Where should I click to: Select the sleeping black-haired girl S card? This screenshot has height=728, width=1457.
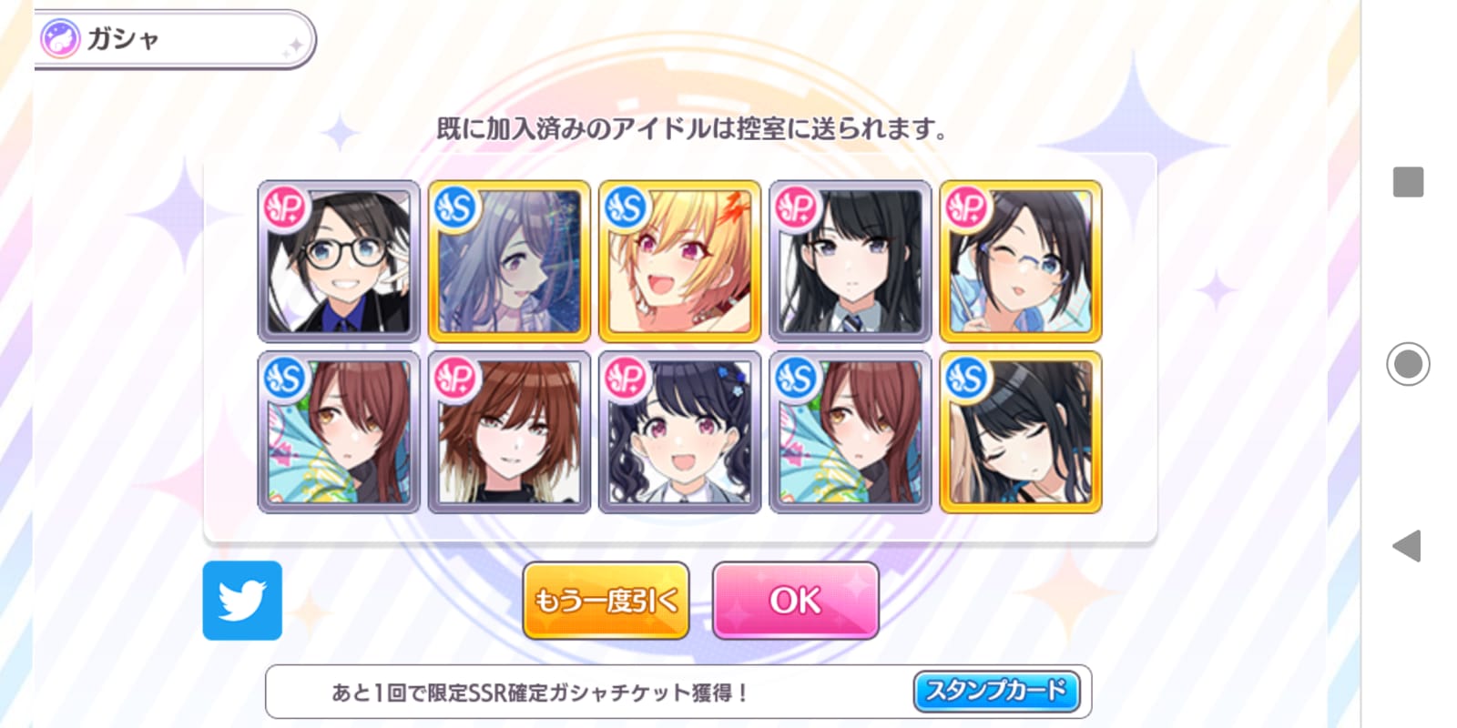coord(1021,432)
